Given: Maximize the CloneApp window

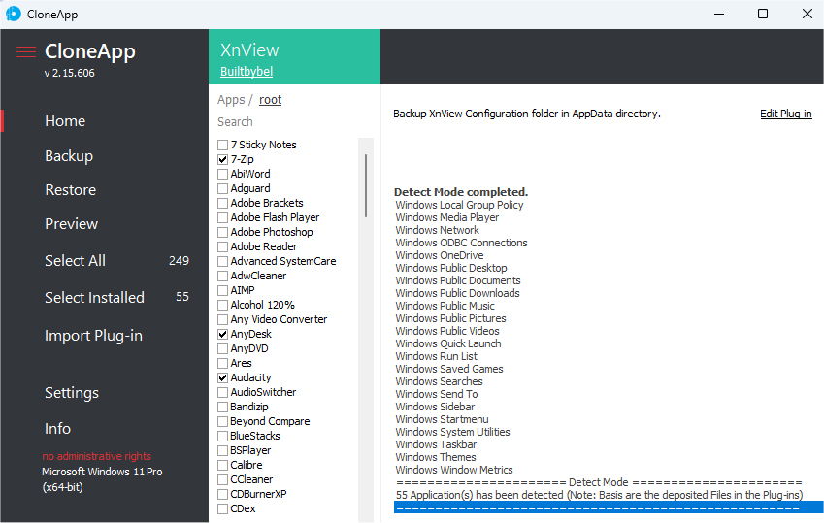Looking at the screenshot, I should pos(763,15).
